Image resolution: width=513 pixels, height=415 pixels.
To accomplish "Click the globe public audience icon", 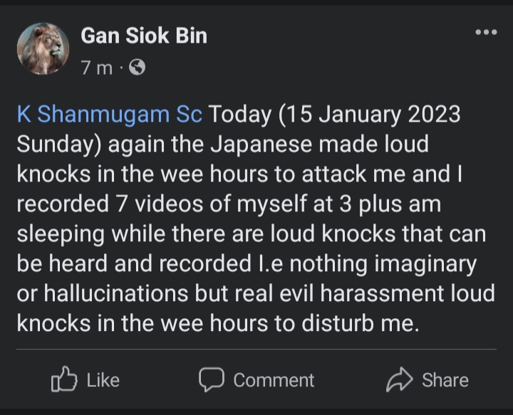I will (x=138, y=68).
